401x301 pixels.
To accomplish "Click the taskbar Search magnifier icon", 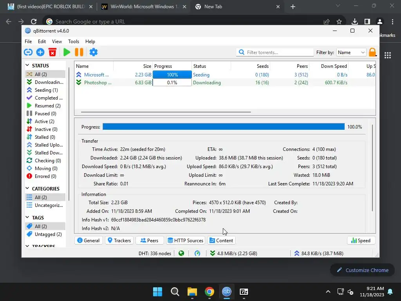I will (x=175, y=292).
